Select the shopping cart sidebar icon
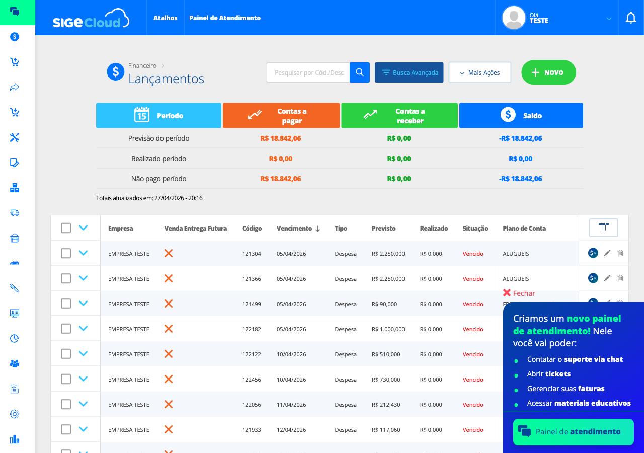 pyautogui.click(x=14, y=62)
